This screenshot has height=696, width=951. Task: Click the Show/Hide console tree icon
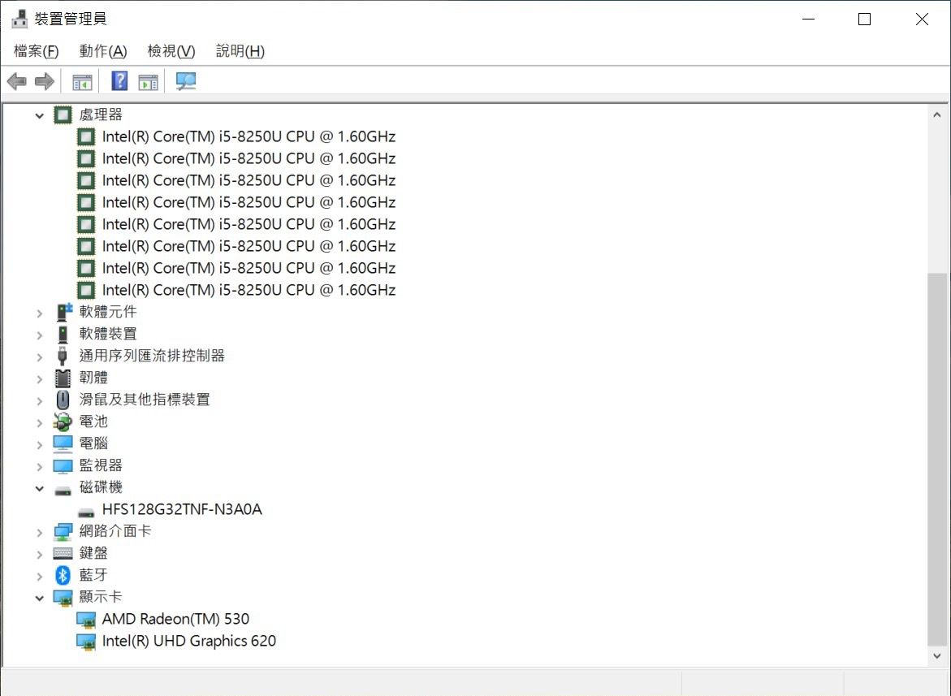[x=82, y=81]
